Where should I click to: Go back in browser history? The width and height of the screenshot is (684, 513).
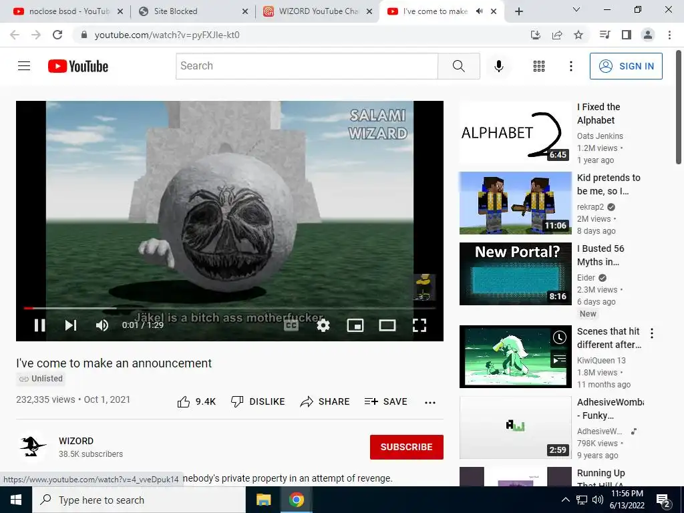coord(15,35)
